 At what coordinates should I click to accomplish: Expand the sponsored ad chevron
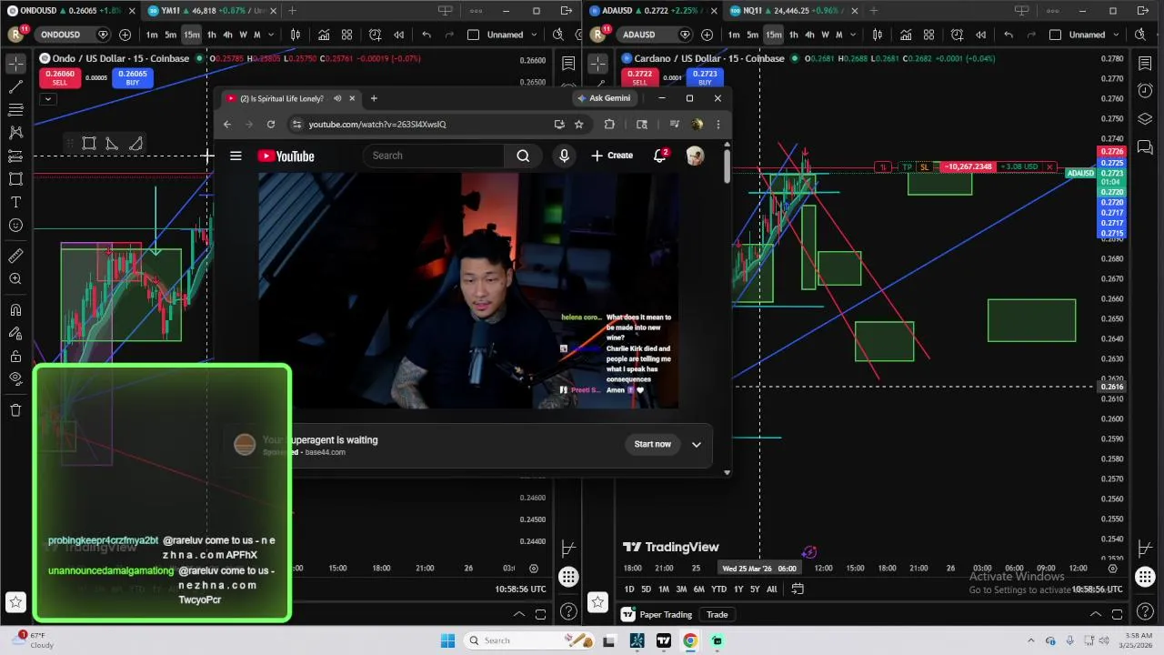(x=697, y=445)
